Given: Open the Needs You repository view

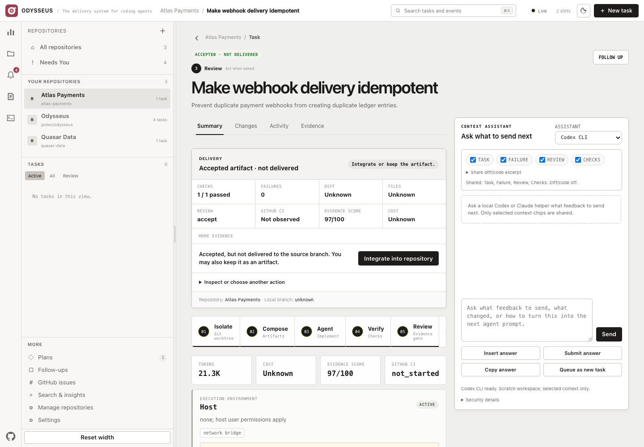Looking at the screenshot, I should click(x=97, y=63).
